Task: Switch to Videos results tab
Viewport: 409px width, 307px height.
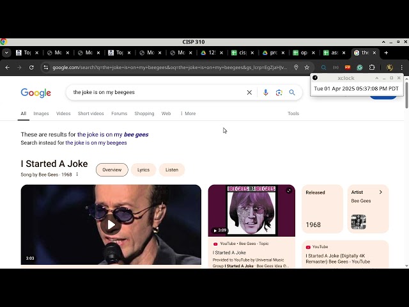Action: (63, 114)
